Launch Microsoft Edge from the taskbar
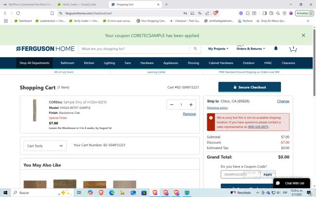This screenshot has width=316, height=197. click(x=112, y=193)
